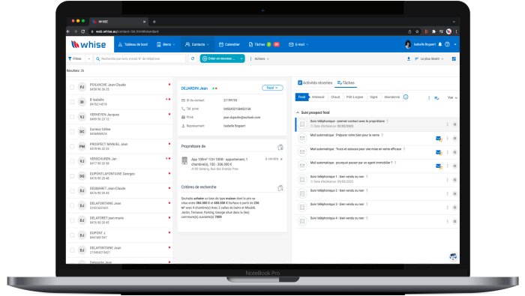The width and height of the screenshot is (525, 296).
Task: Expand Créer un nouveau dropdown arrow
Action: click(x=241, y=58)
